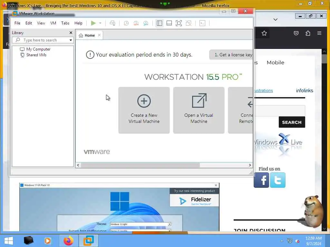
Task: Select My Computer in library tree
Action: [x=35, y=49]
